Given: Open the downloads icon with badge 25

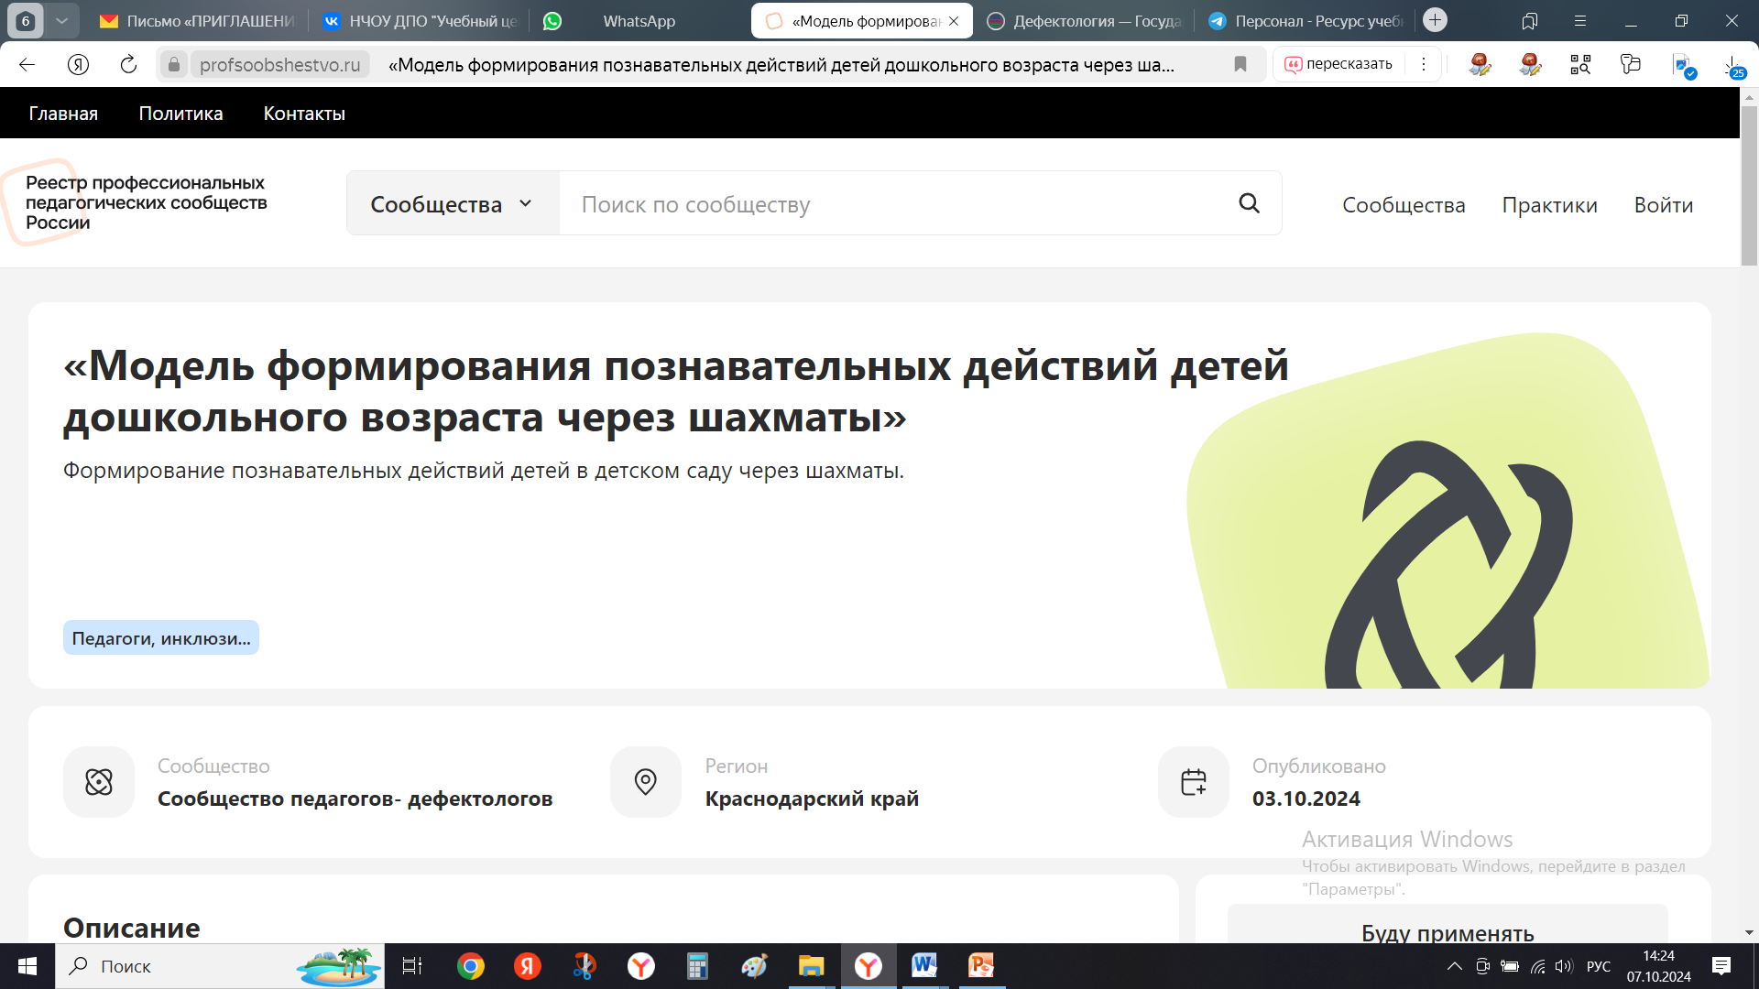Looking at the screenshot, I should pos(1732,66).
